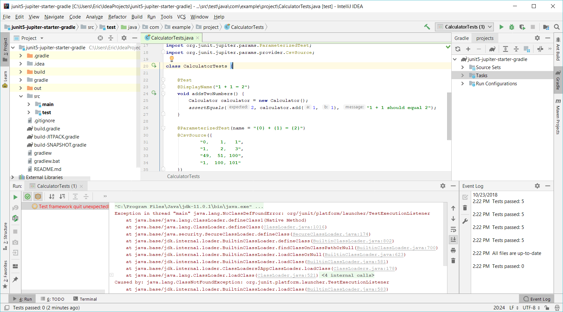Expand all test results in Run panel
Screen dimensions: 563x312
pyautogui.click(x=75, y=196)
